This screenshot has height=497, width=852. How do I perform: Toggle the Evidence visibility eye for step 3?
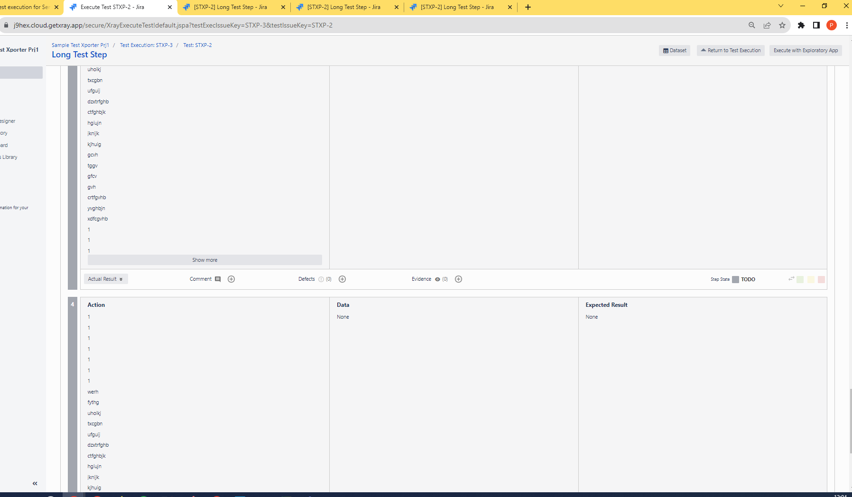pyautogui.click(x=437, y=279)
